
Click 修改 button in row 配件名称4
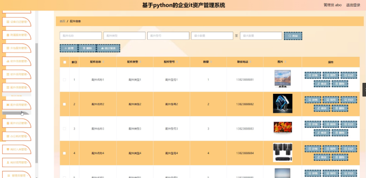(322, 157)
